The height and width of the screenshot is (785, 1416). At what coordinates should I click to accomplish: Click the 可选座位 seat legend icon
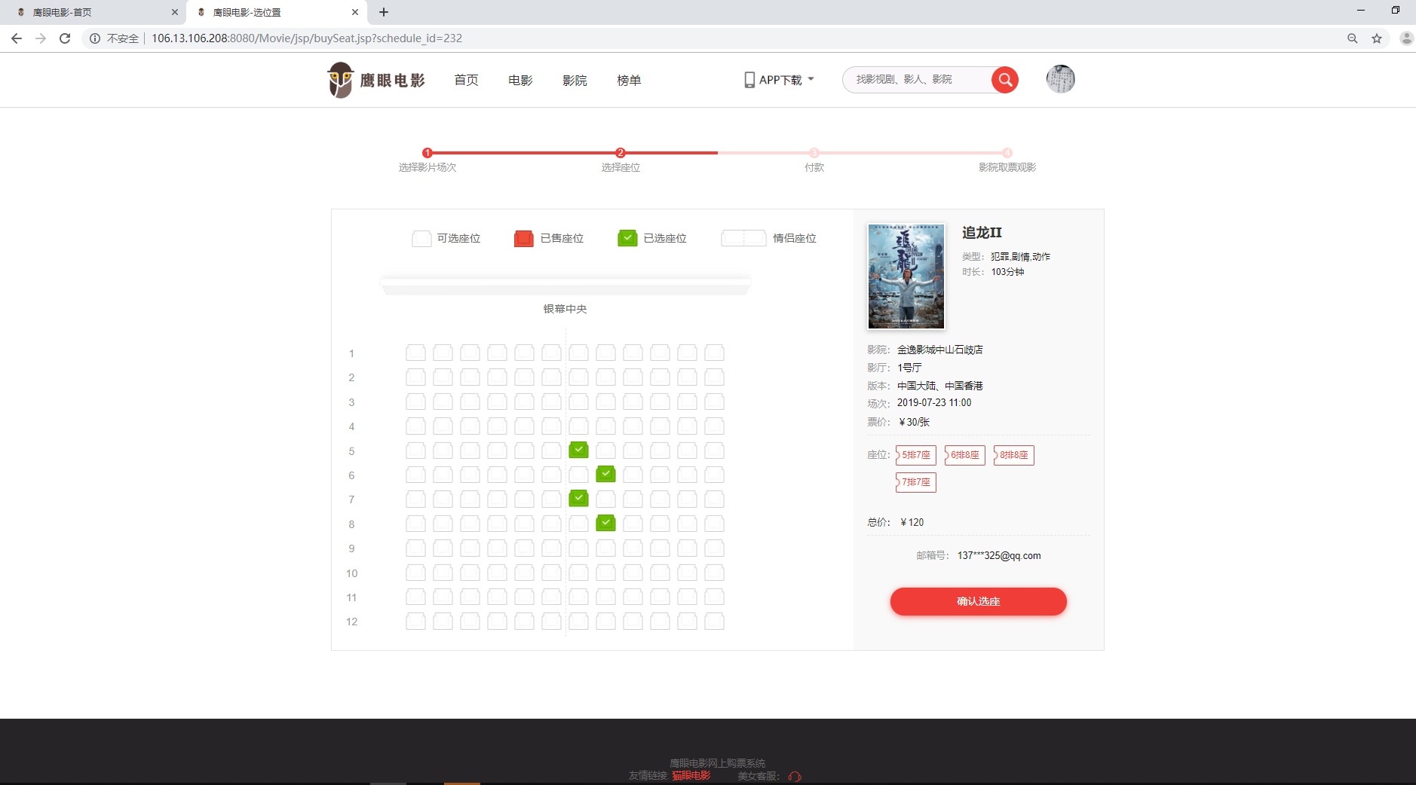(x=421, y=238)
